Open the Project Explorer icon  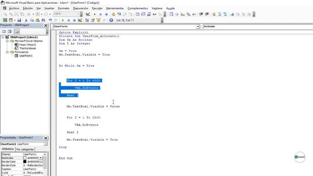pos(87,20)
